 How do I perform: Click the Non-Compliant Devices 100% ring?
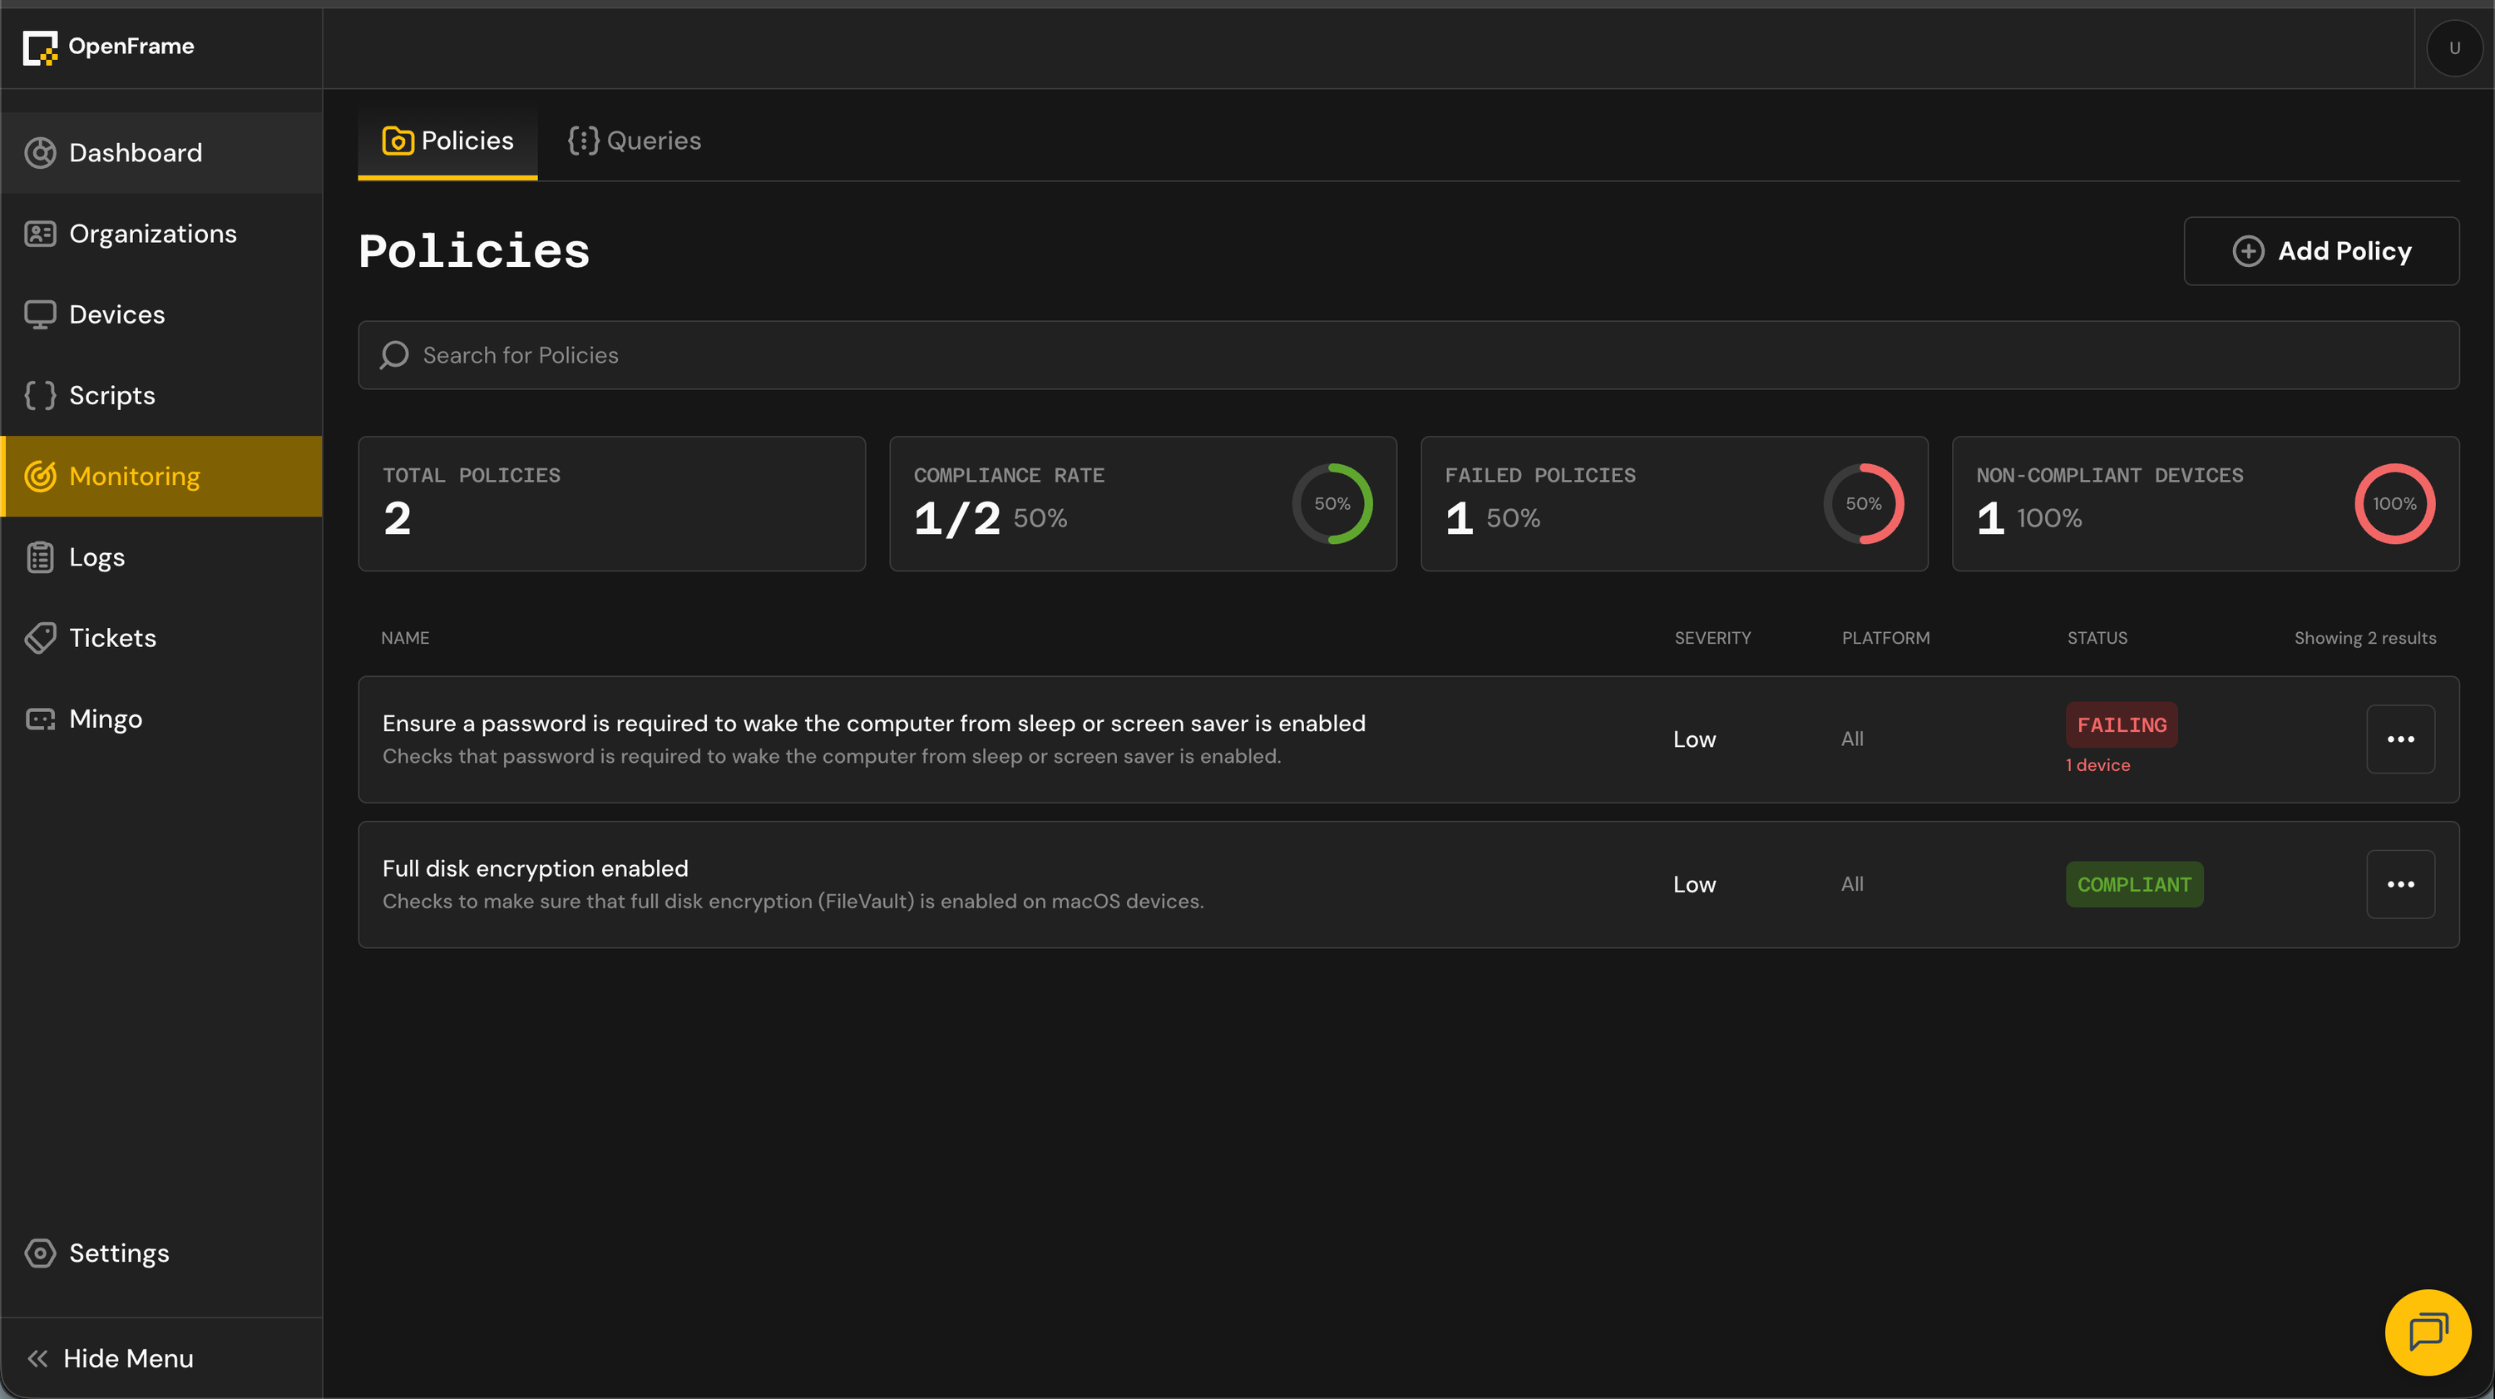click(x=2394, y=504)
